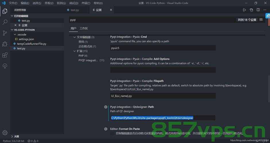Open more editor actions ellipsis
The width and height of the screenshot is (270, 143).
pos(265,10)
